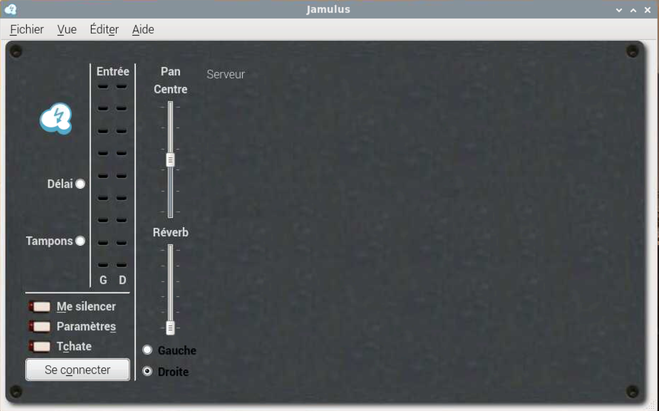
Task: Click the right channel input level meter
Action: 121,176
